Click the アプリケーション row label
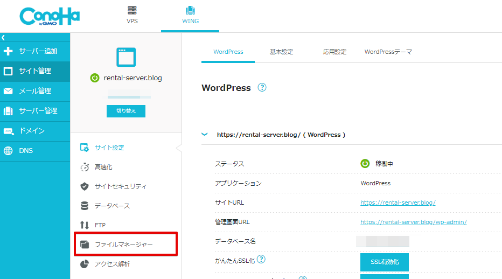The image size is (502, 279). point(238,183)
